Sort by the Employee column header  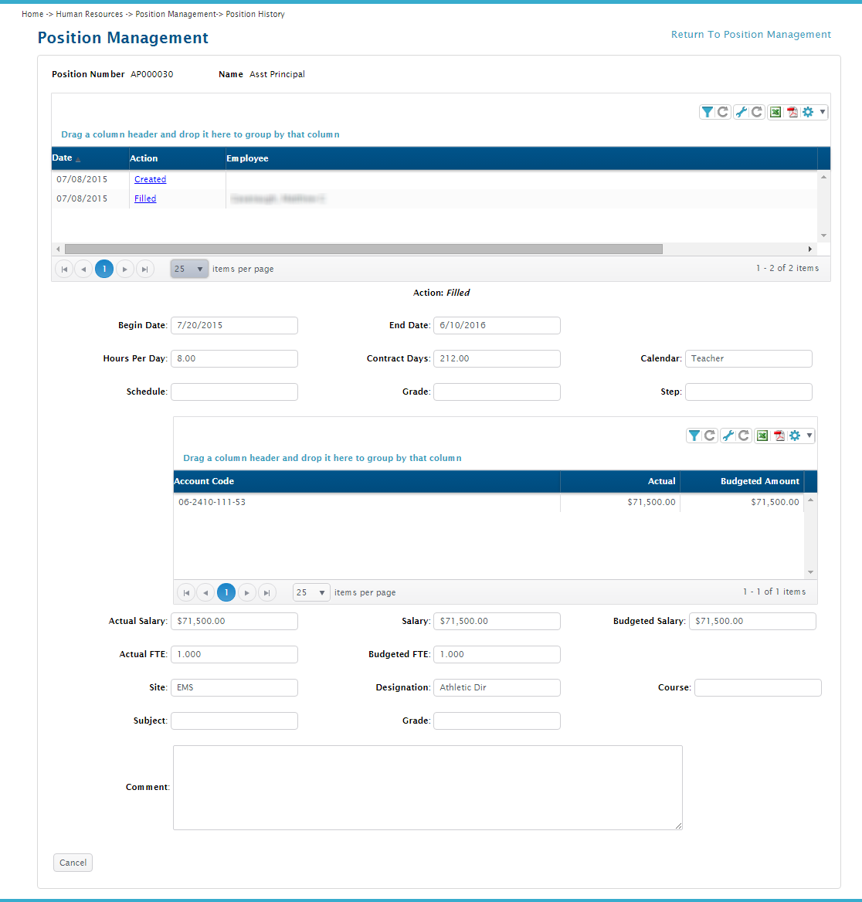coord(521,158)
